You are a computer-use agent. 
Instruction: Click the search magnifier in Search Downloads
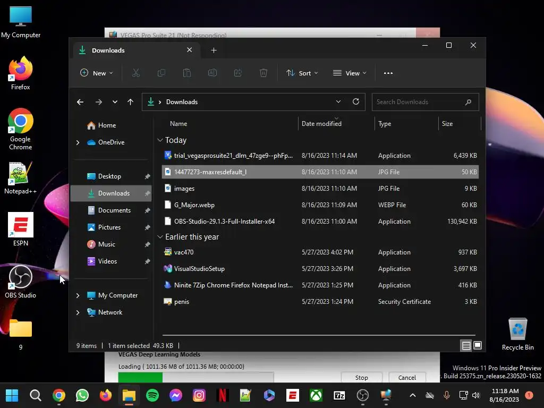point(468,102)
